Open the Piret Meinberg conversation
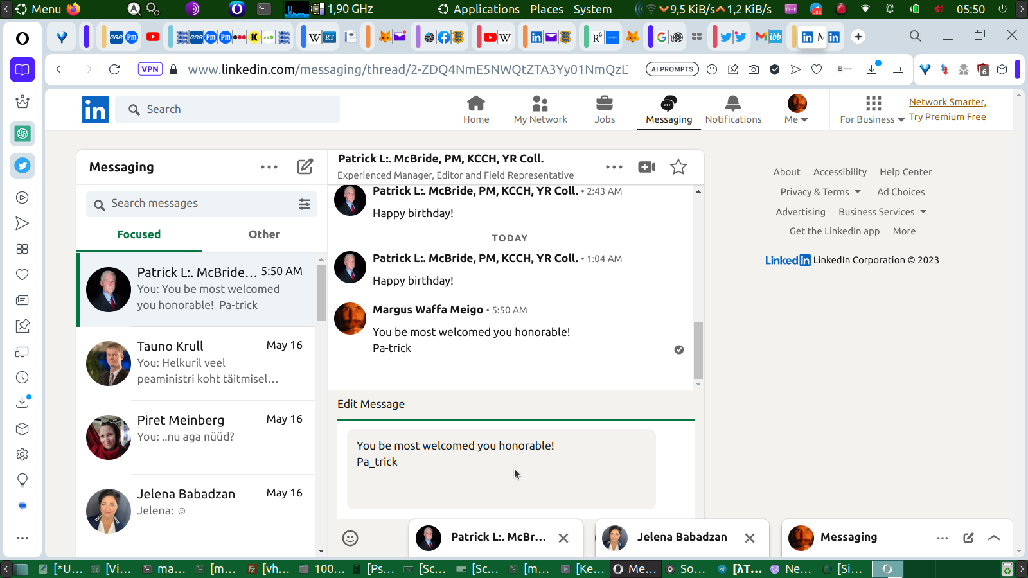Screen dimensions: 1028x578 [x=197, y=437]
